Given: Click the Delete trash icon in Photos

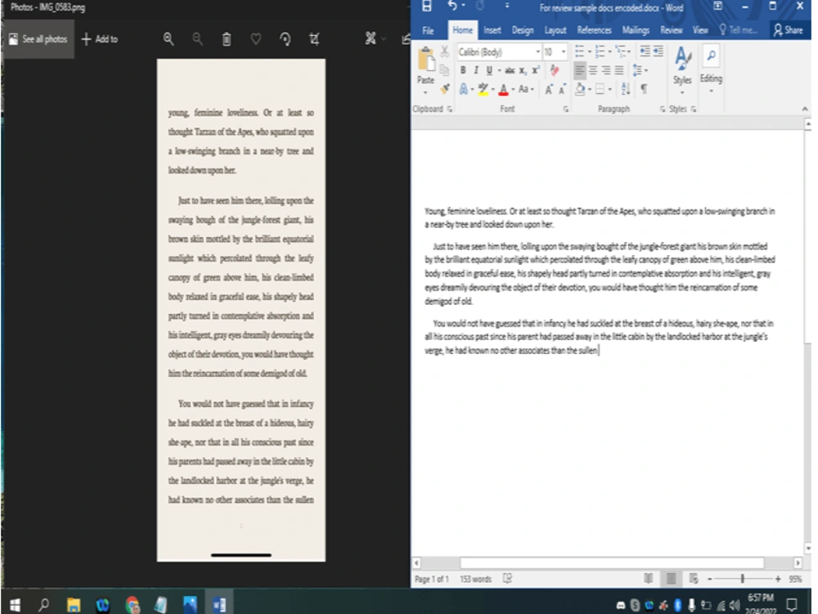Looking at the screenshot, I should point(227,39).
